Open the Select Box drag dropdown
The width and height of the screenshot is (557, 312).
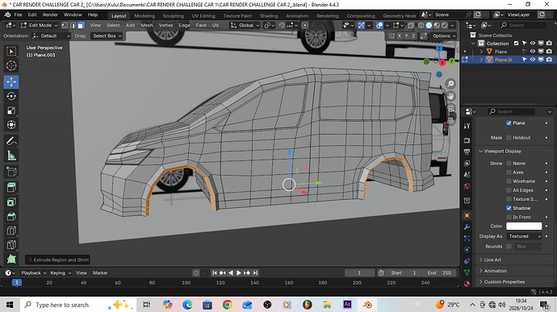coord(107,35)
